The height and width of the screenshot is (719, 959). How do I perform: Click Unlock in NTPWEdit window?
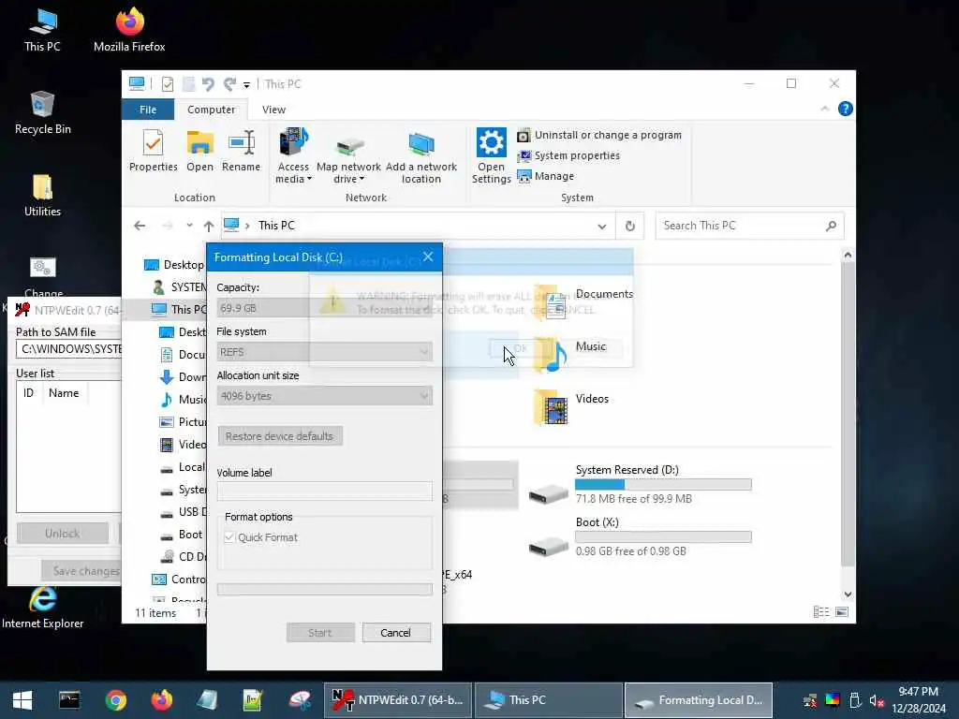coord(63,533)
